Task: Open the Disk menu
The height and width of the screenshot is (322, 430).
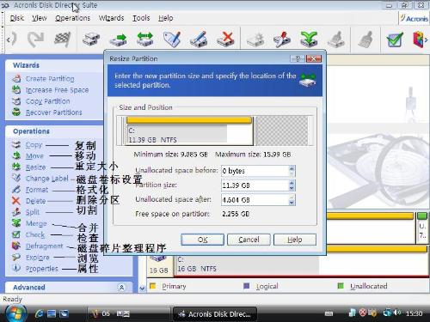Action: click(x=17, y=18)
